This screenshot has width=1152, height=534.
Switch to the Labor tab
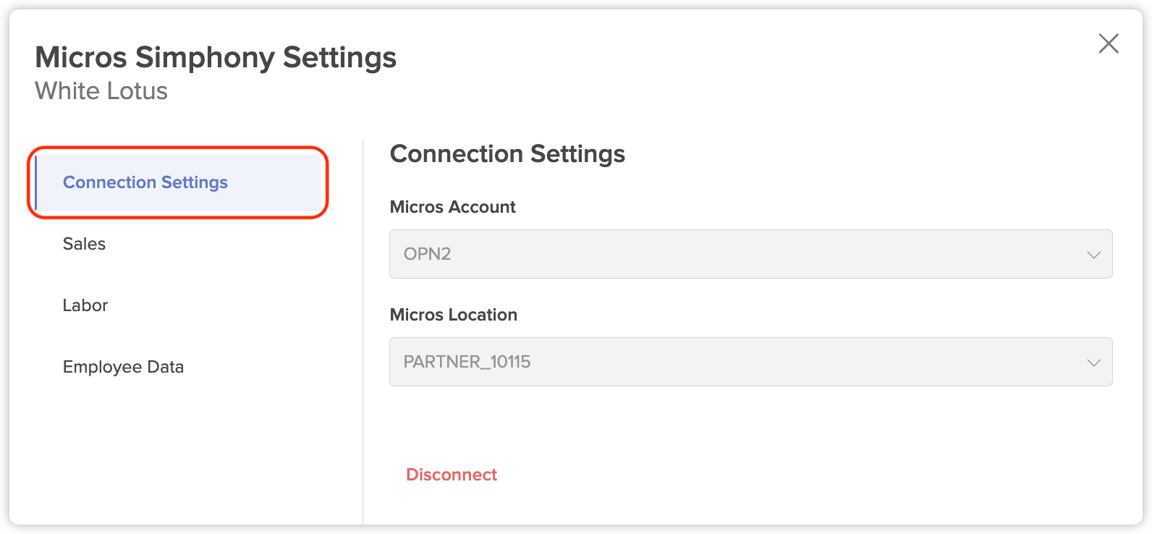85,305
